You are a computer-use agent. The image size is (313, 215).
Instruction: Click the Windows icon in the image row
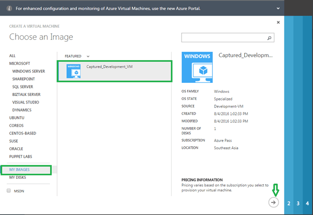(73, 71)
